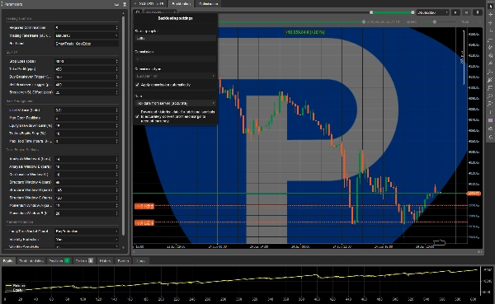This screenshot has height=304, width=495.
Task: Click the Bot Label input field
Action: (x=87, y=44)
